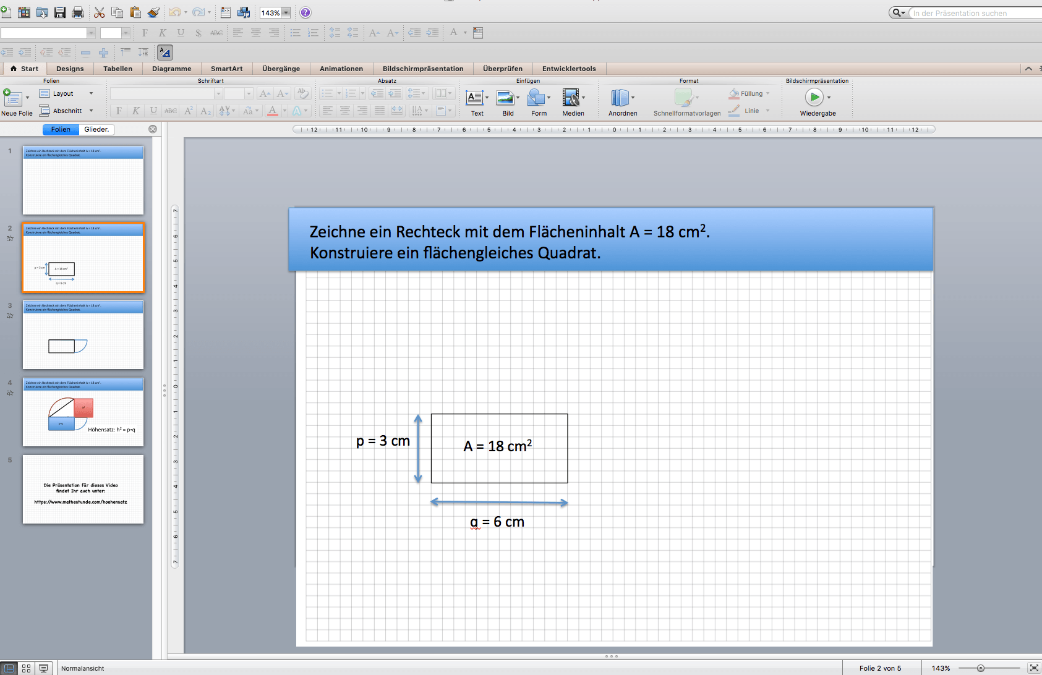This screenshot has width=1042, height=675.
Task: Open the SmartArt tab
Action: pos(226,69)
